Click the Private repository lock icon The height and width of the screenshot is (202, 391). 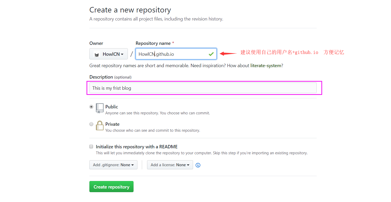pyautogui.click(x=100, y=126)
